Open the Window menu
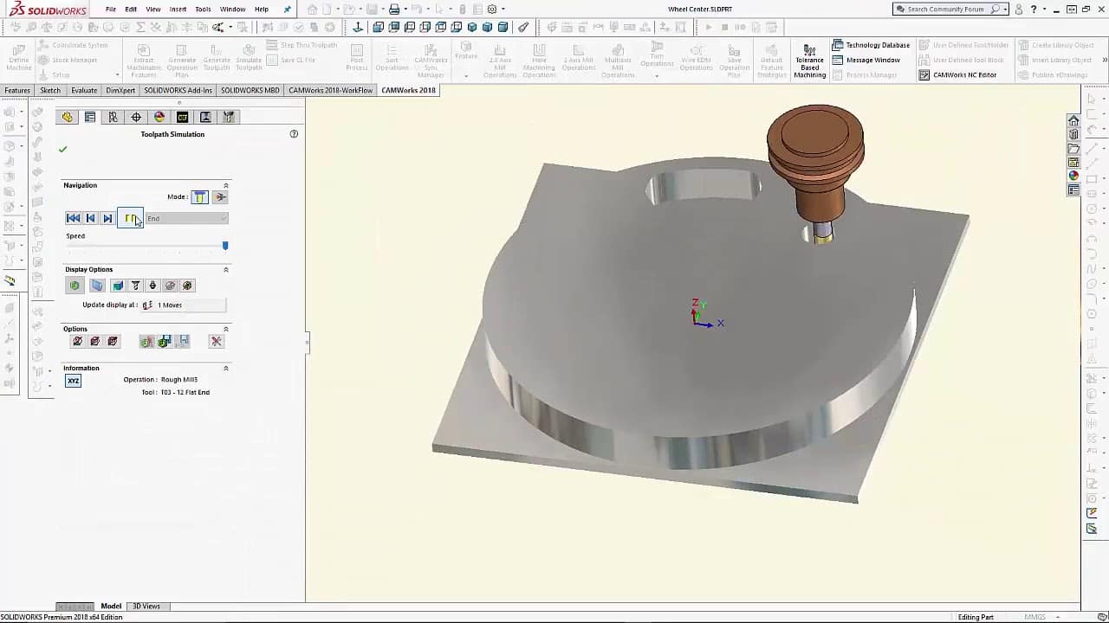 coord(232,10)
